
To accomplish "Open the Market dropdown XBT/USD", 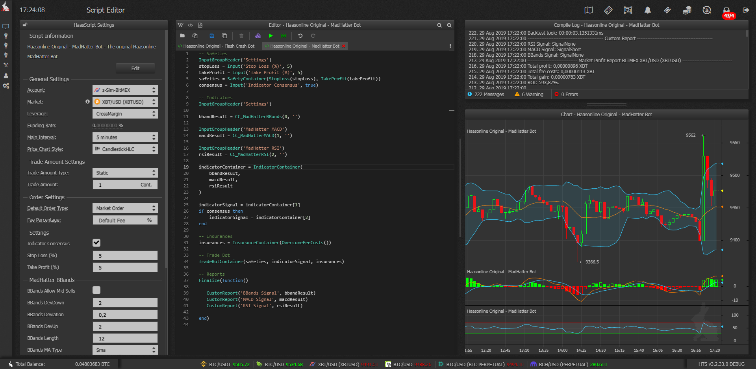I will click(125, 102).
